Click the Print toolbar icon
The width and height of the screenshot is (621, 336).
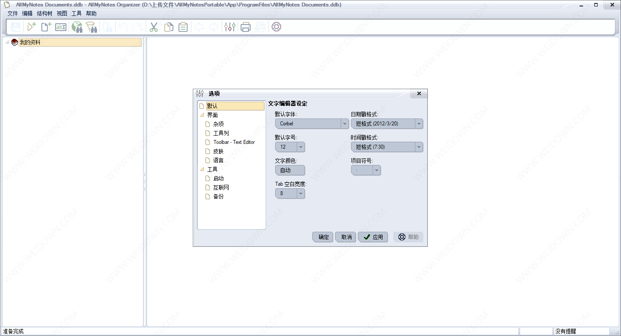point(246,27)
